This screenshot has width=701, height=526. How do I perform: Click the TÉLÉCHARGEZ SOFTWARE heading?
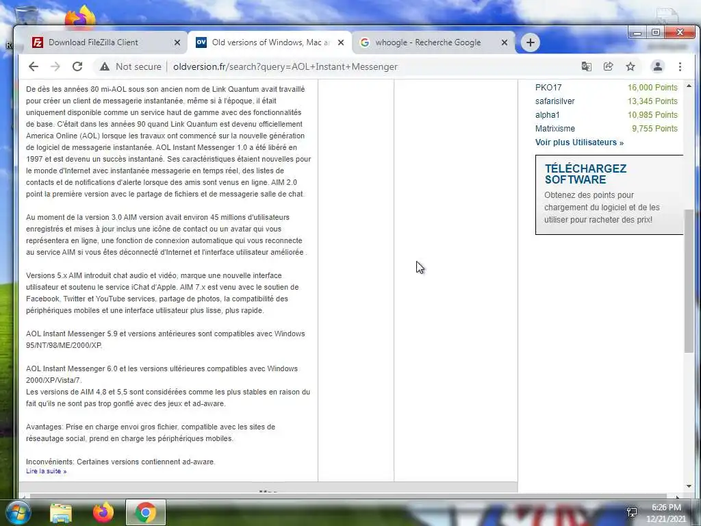[x=586, y=174]
